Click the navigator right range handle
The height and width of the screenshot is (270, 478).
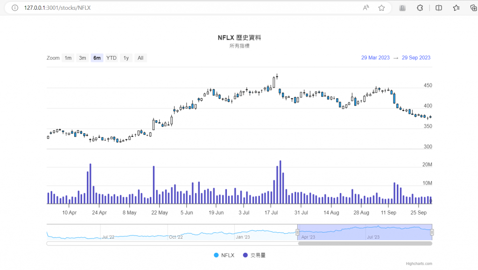pyautogui.click(x=432, y=232)
